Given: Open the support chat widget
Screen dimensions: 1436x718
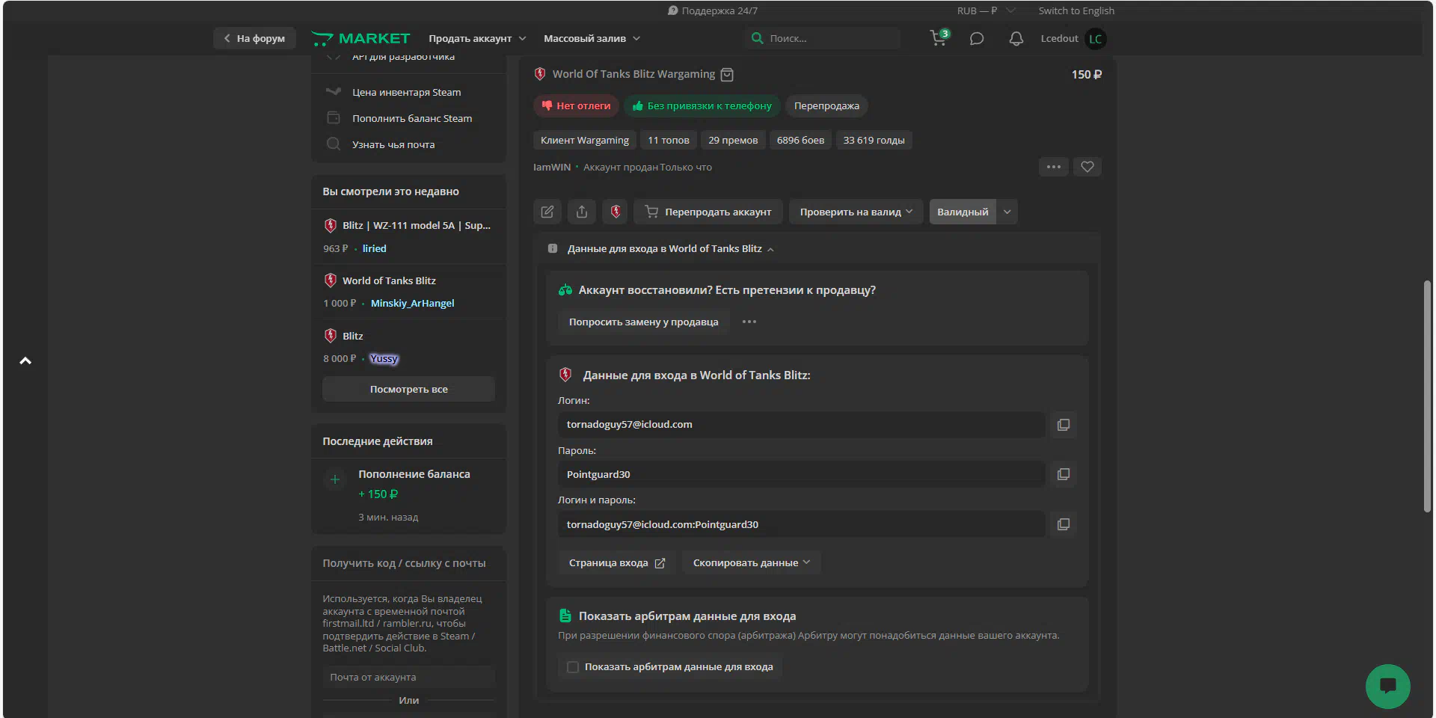Looking at the screenshot, I should point(1387,686).
